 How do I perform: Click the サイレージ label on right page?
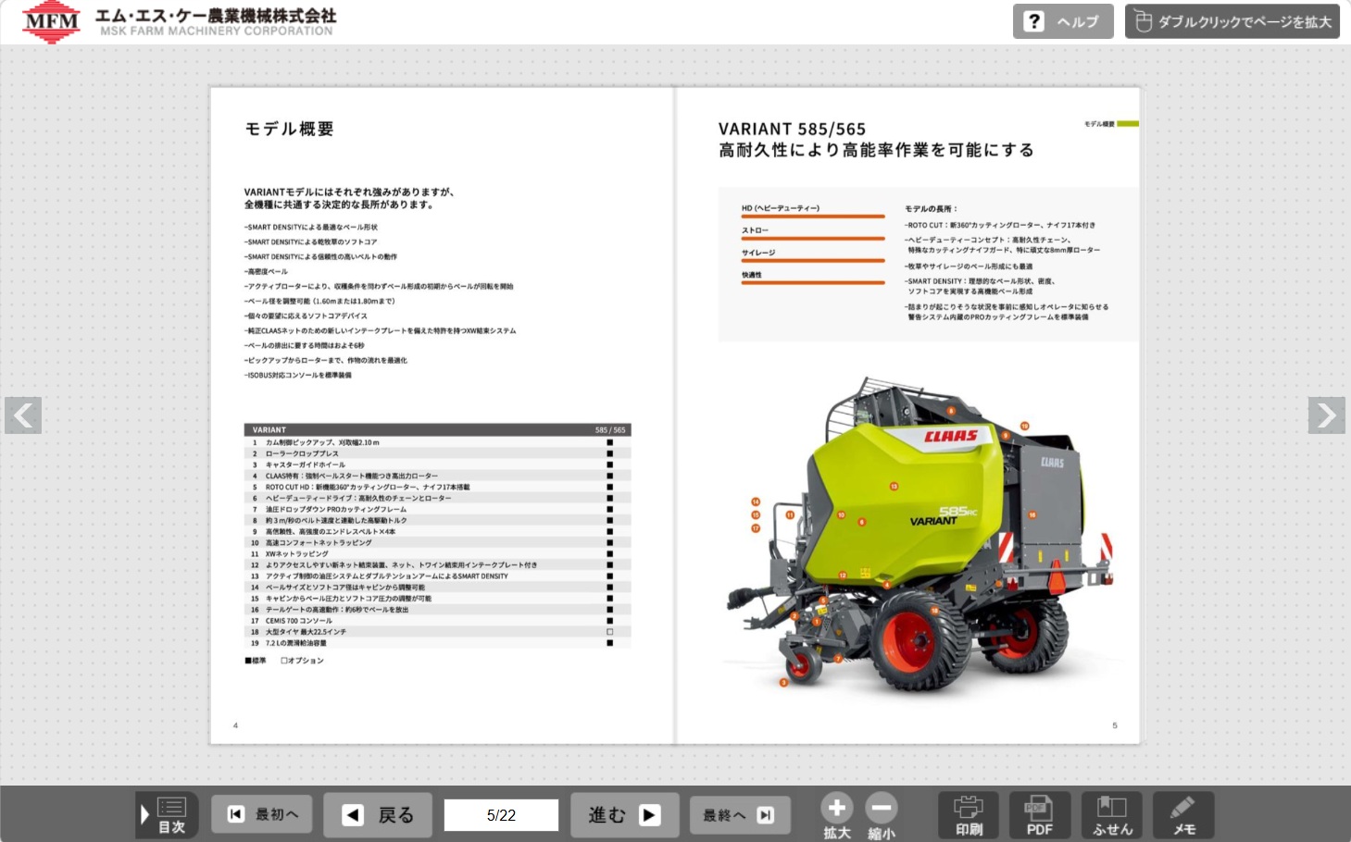758,253
